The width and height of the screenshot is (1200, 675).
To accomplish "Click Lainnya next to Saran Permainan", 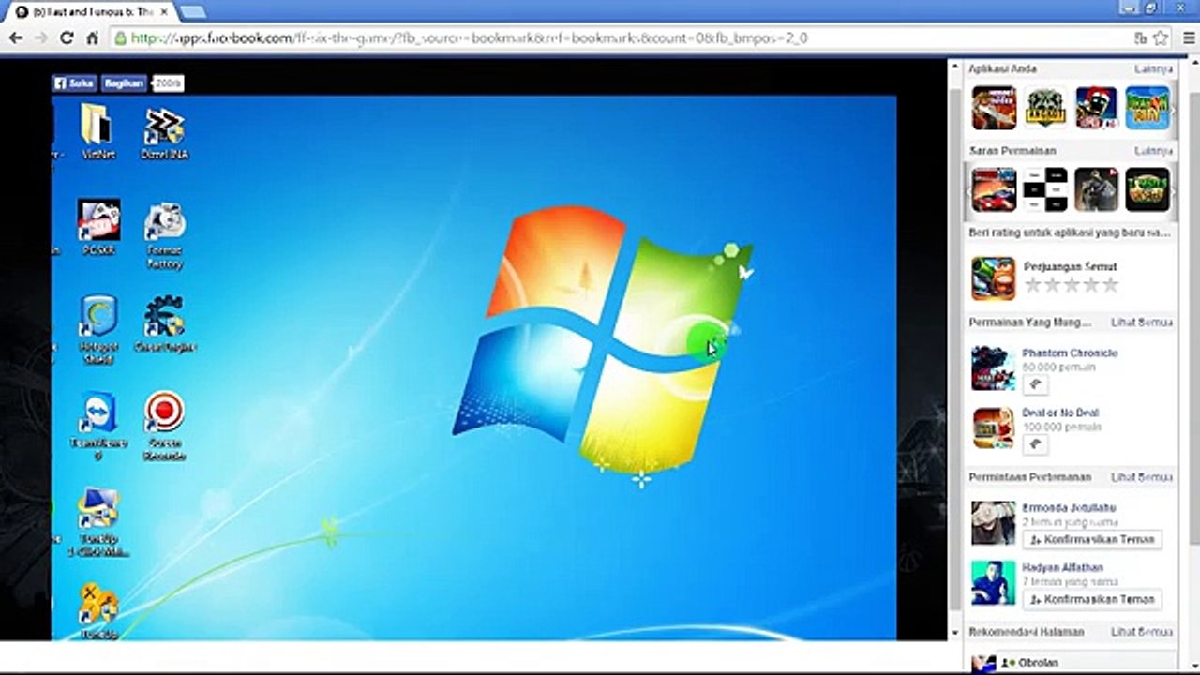I will tap(1153, 151).
